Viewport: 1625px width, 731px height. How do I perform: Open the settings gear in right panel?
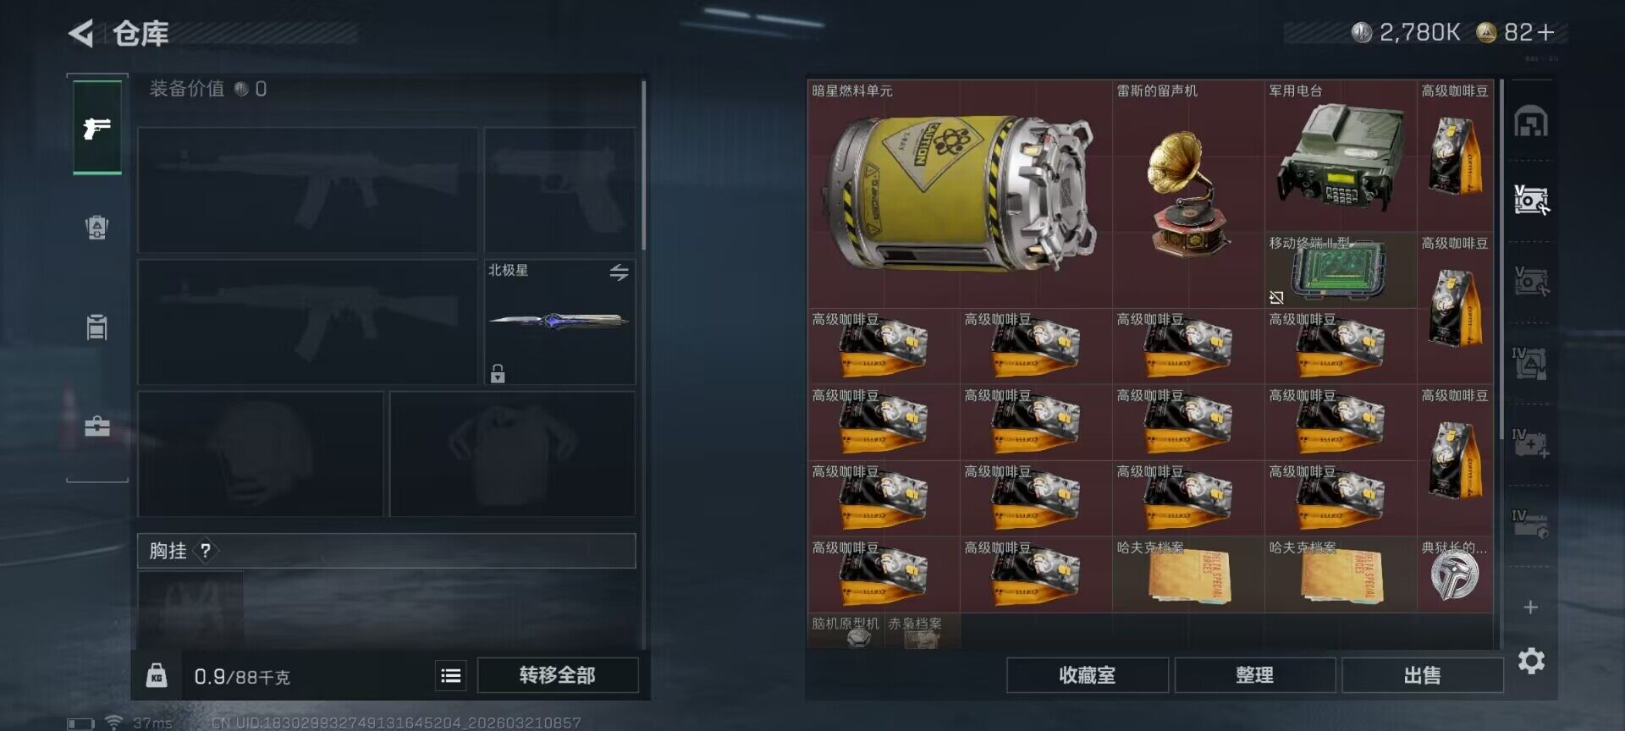(1531, 661)
